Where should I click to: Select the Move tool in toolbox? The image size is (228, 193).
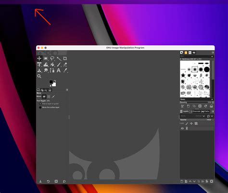pyautogui.click(x=39, y=58)
